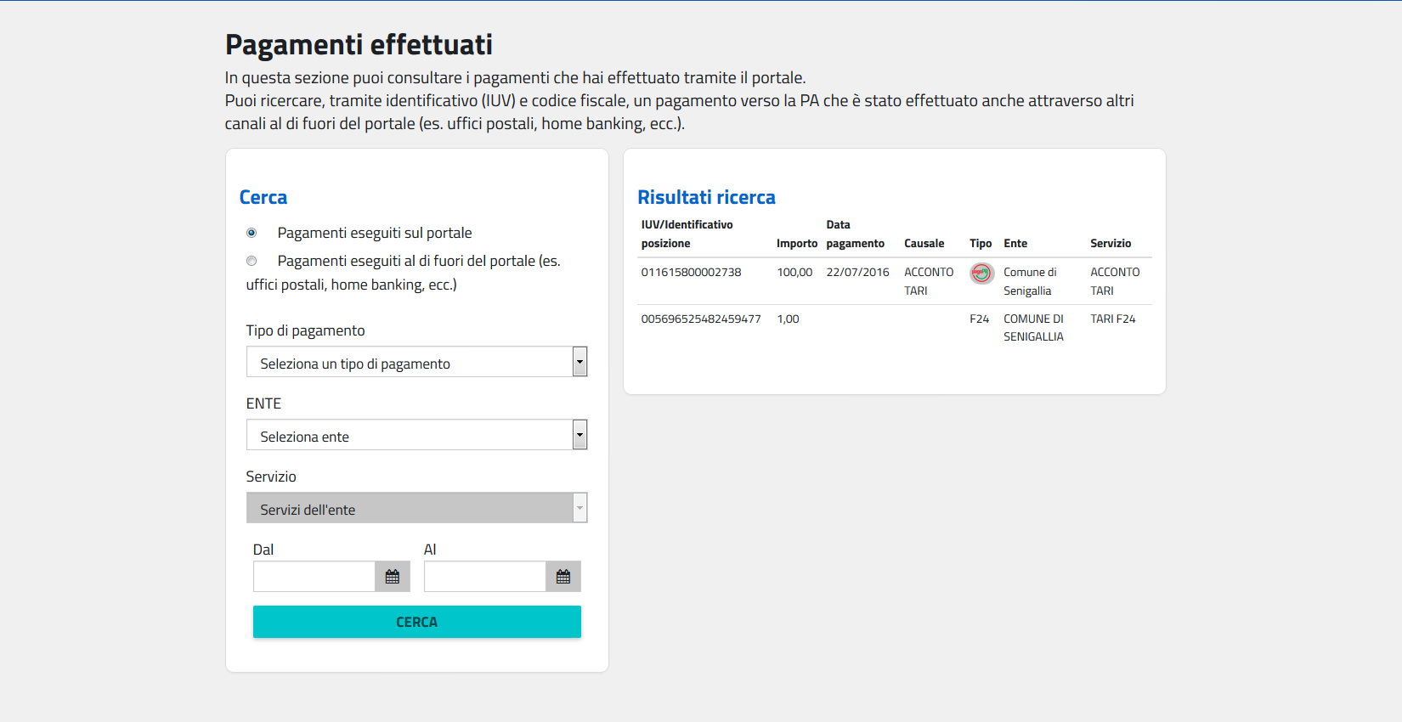Click inside the Al date input field
1402x722 pixels.
click(484, 576)
